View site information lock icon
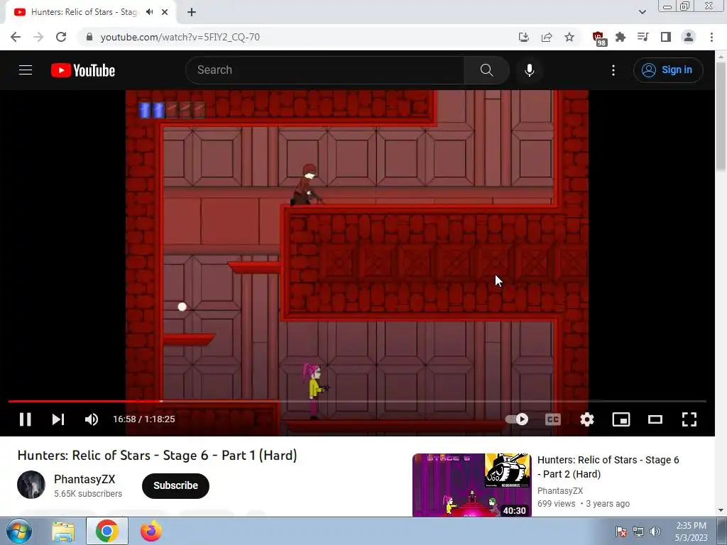Viewport: 727px width, 545px height. tap(89, 37)
